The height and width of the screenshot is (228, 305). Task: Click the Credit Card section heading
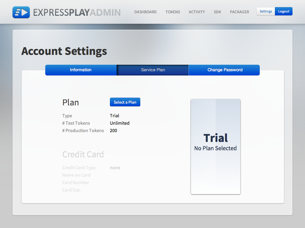point(83,154)
